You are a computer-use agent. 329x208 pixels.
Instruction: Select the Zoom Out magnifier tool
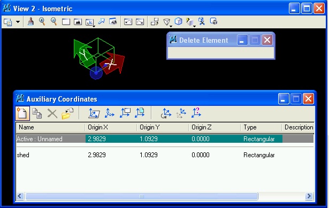(54, 21)
